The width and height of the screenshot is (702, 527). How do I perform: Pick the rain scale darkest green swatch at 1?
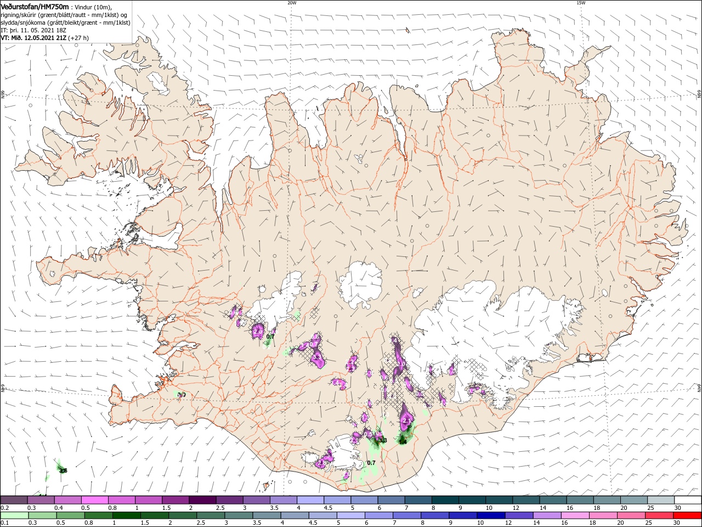[126, 515]
